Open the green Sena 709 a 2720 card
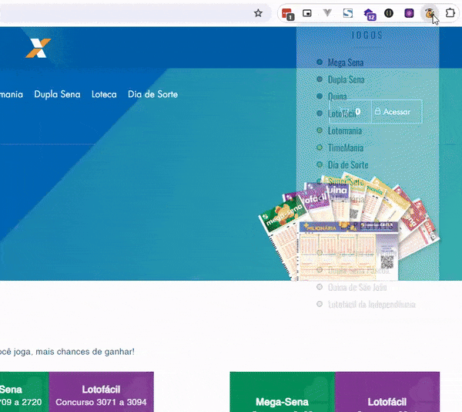 coord(25,392)
